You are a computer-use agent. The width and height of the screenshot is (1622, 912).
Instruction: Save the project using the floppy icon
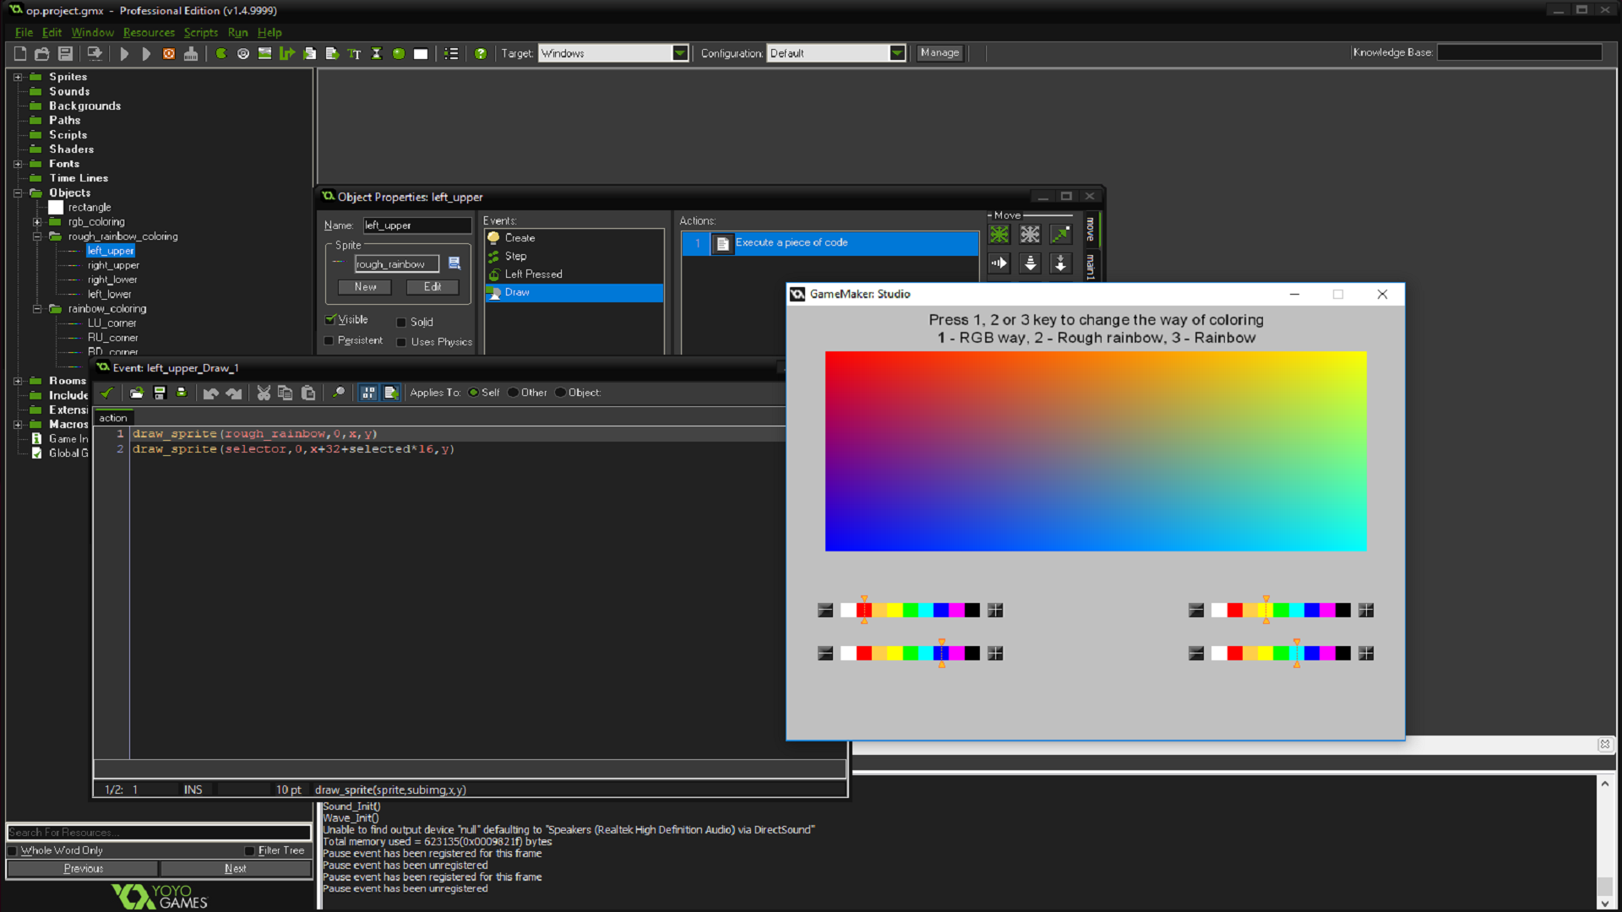click(65, 53)
